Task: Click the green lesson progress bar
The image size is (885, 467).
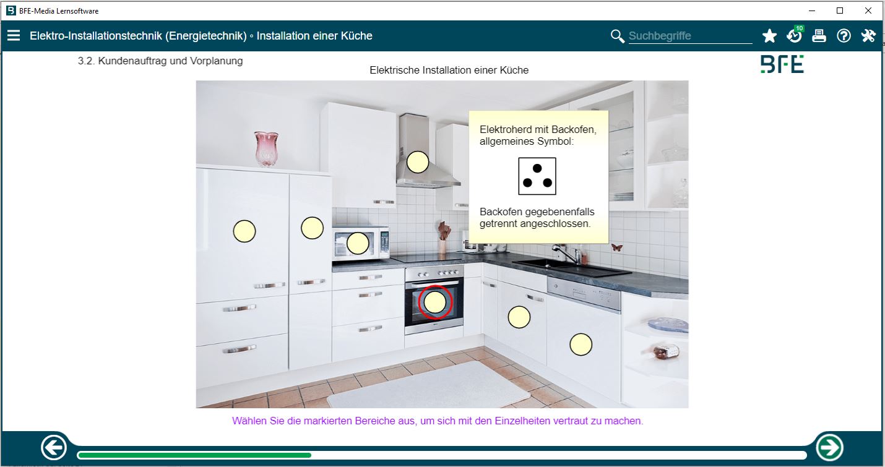Action: point(194,455)
